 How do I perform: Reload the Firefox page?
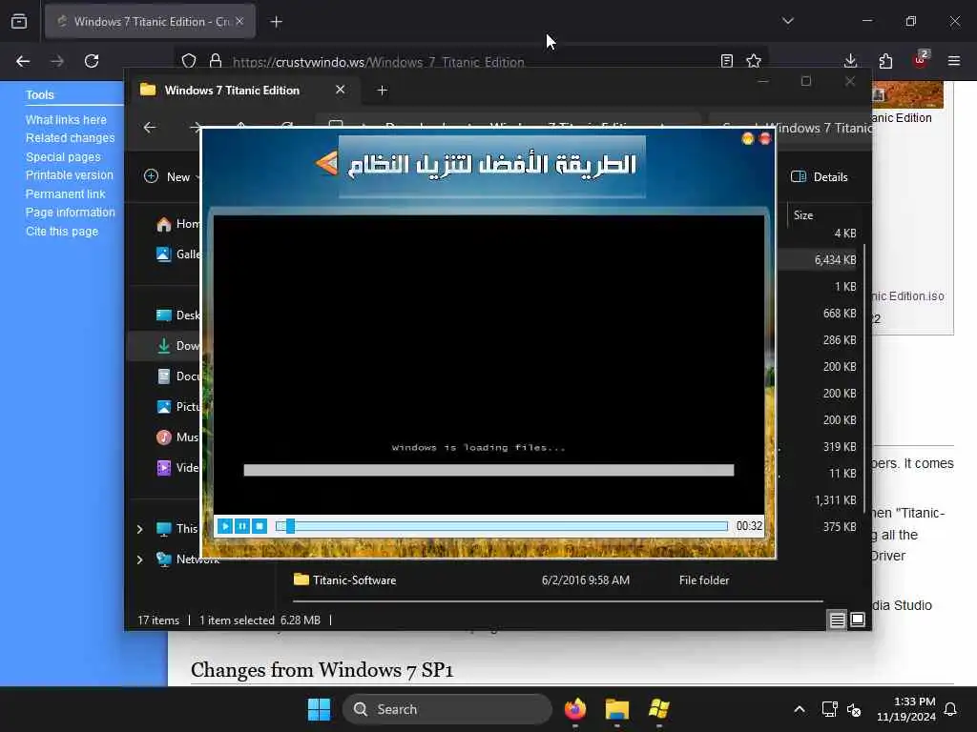[x=92, y=61]
